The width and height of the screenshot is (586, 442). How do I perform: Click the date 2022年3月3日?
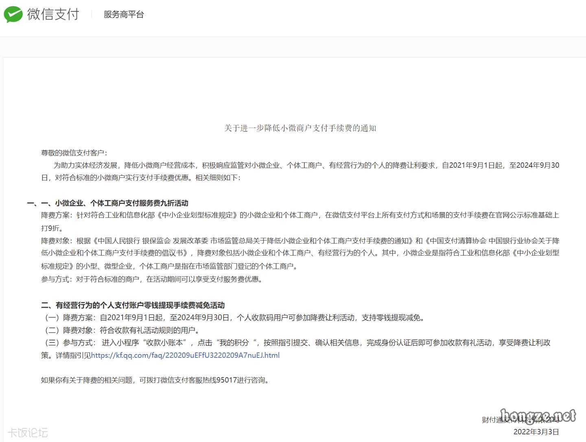(536, 432)
